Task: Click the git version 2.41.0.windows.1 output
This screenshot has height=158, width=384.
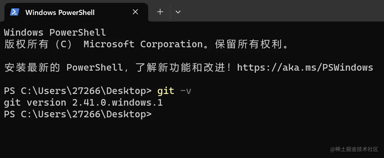Action: point(83,103)
